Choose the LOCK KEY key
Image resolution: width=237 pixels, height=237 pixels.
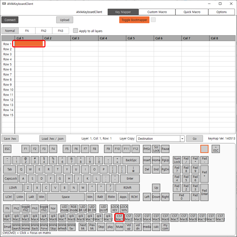(115, 208)
